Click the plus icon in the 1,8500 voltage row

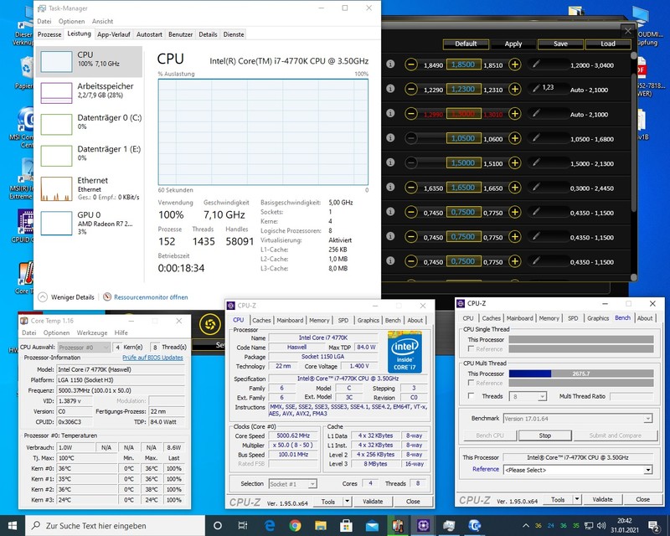[515, 65]
